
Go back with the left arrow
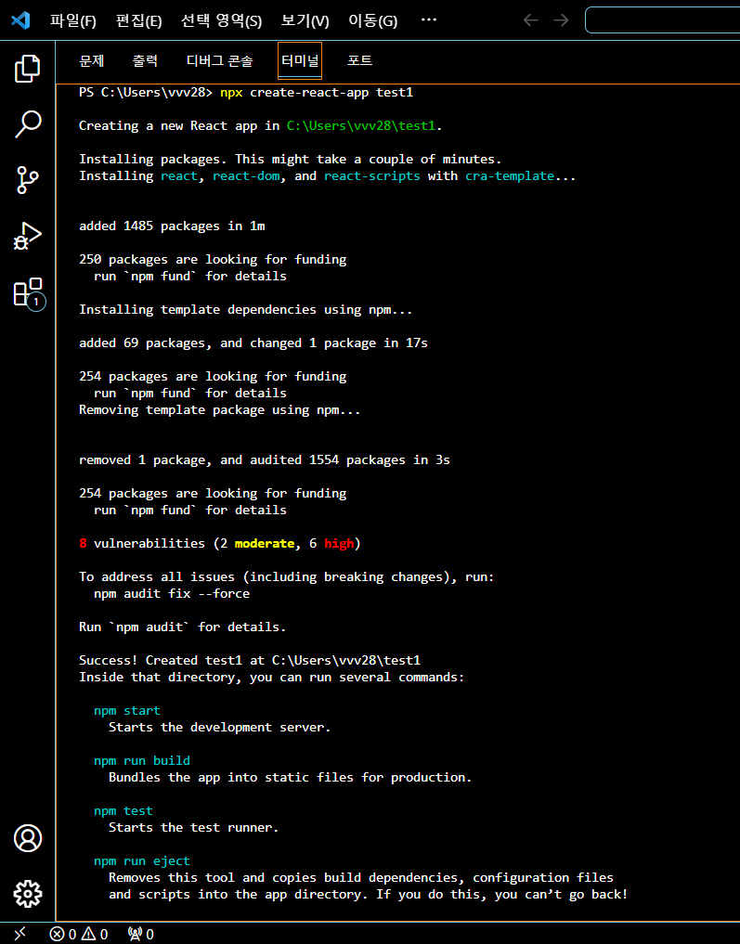tap(530, 19)
